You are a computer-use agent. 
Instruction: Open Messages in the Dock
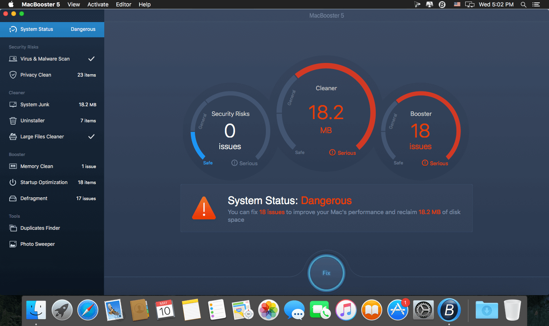pos(294,310)
